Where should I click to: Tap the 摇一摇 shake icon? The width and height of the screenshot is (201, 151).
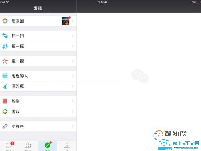pyautogui.click(x=5, y=46)
